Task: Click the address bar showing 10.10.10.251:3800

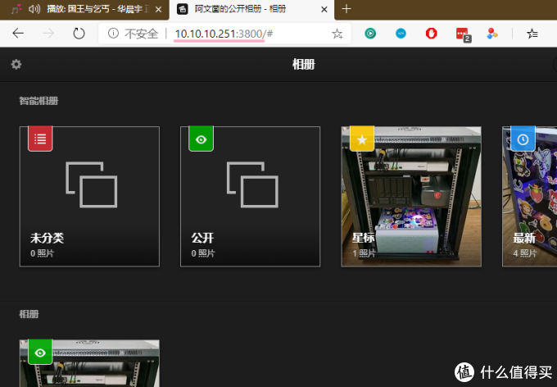Action: tap(224, 34)
